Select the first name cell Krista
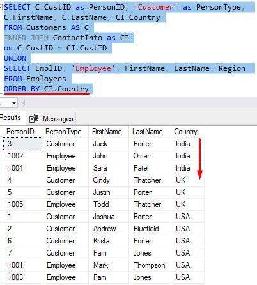 pyautogui.click(x=109, y=241)
